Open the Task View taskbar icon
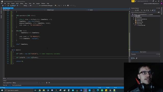 35,90
